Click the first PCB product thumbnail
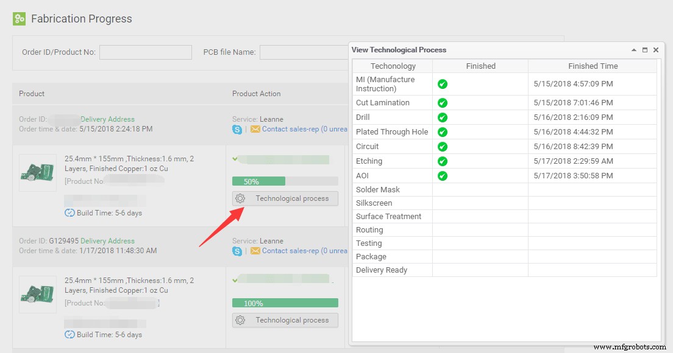 (38, 173)
